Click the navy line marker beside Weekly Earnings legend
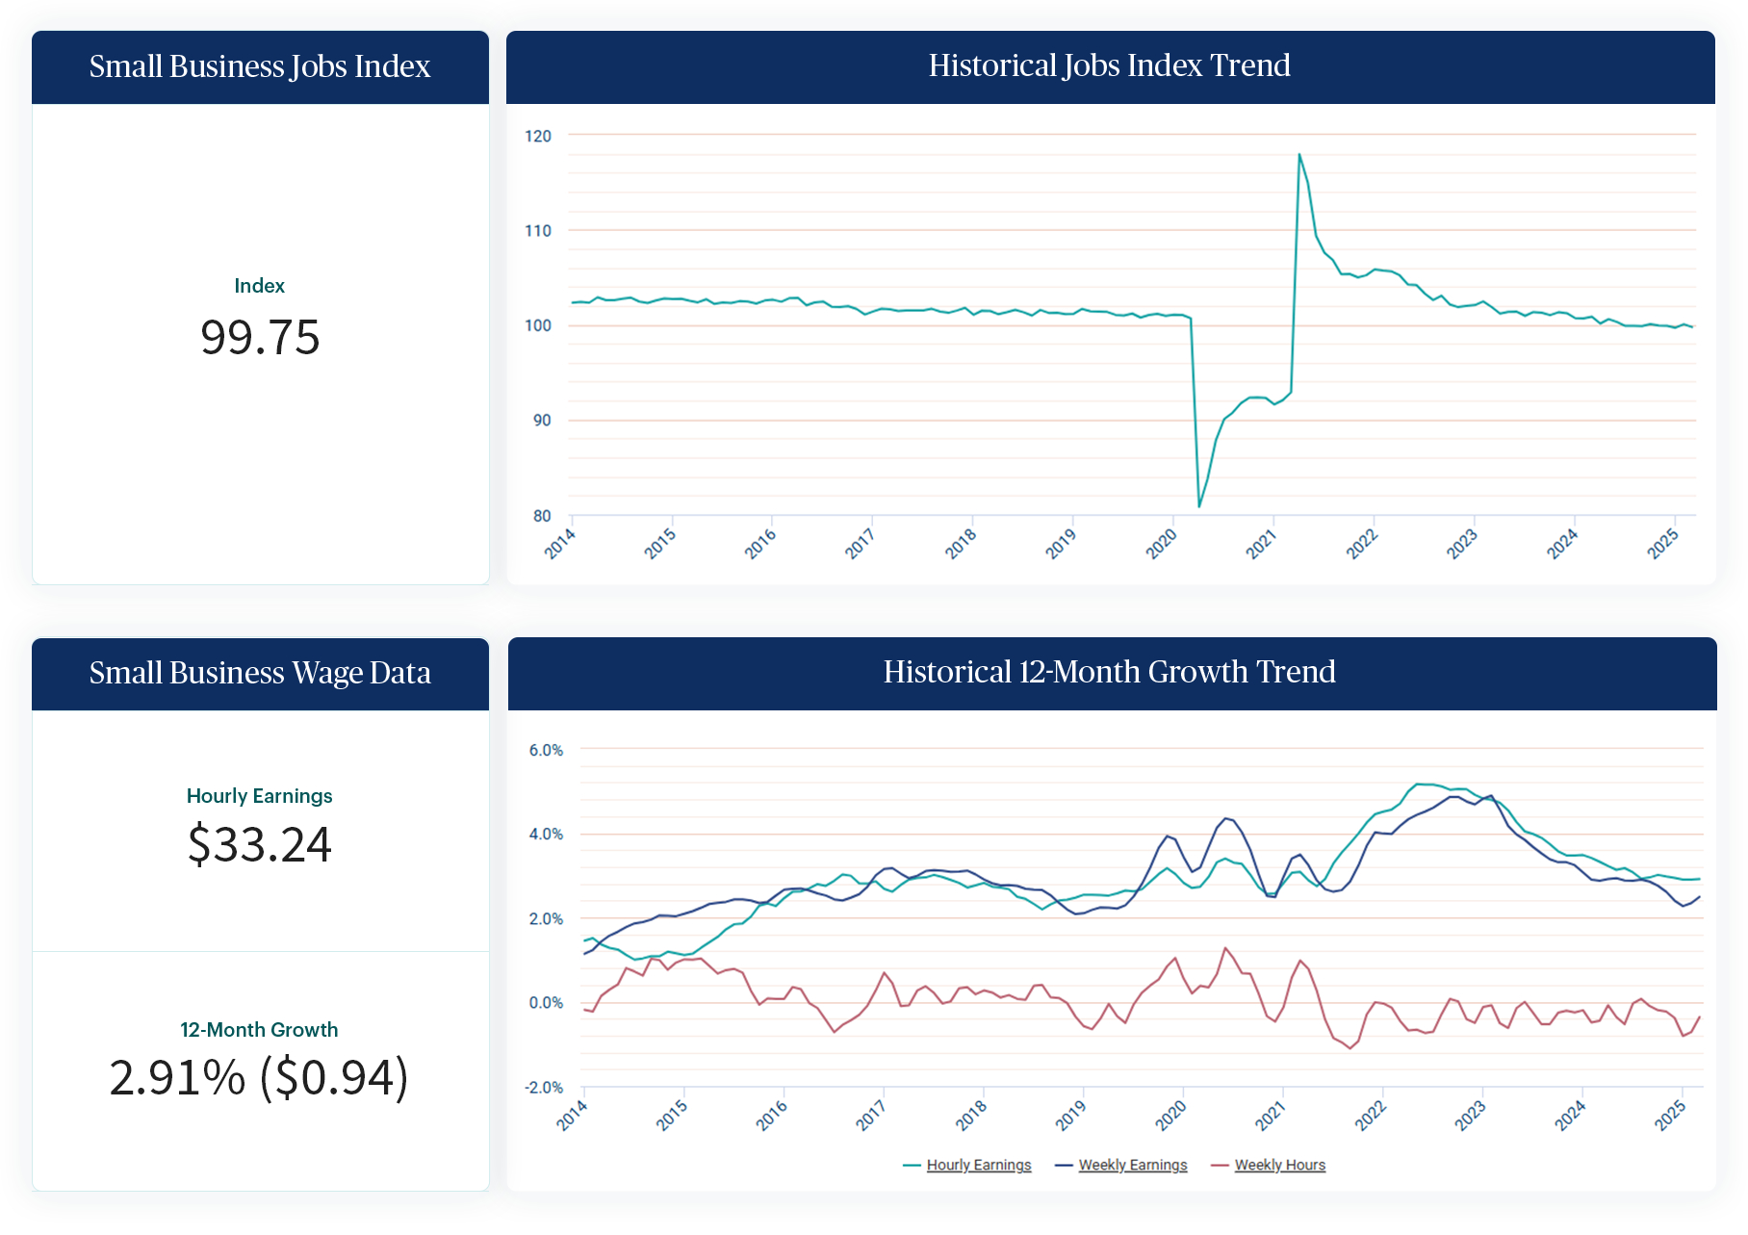 point(1064,1165)
